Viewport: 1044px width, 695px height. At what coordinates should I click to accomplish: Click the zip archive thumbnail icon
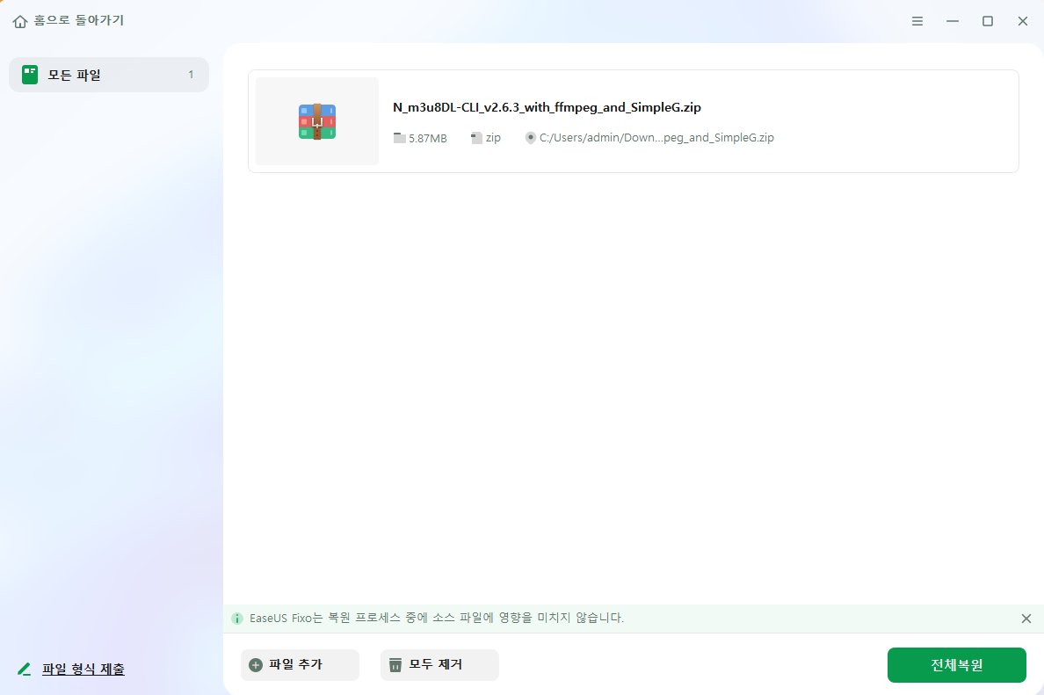pos(316,120)
